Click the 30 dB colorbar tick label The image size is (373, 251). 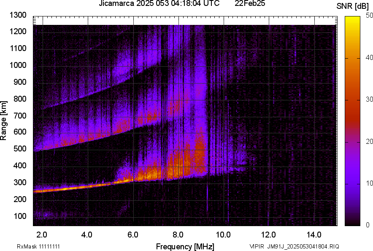coord(369,100)
